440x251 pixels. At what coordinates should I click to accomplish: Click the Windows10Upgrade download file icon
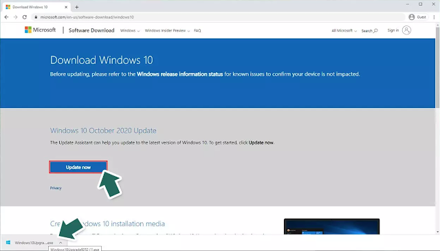pyautogui.click(x=8, y=243)
